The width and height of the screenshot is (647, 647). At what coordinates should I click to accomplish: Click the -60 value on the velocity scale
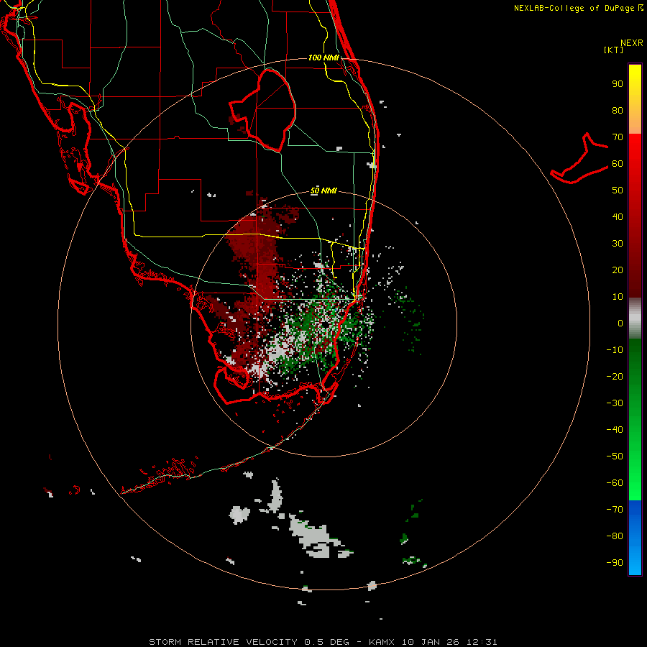615,483
